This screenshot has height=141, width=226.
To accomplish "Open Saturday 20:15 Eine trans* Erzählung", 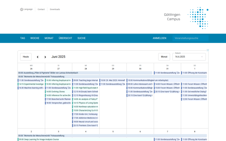I will [x=167, y=91].
